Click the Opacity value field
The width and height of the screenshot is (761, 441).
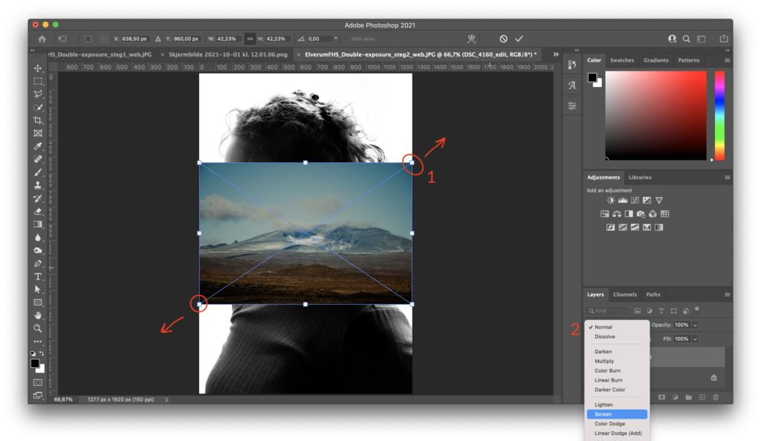(x=682, y=325)
